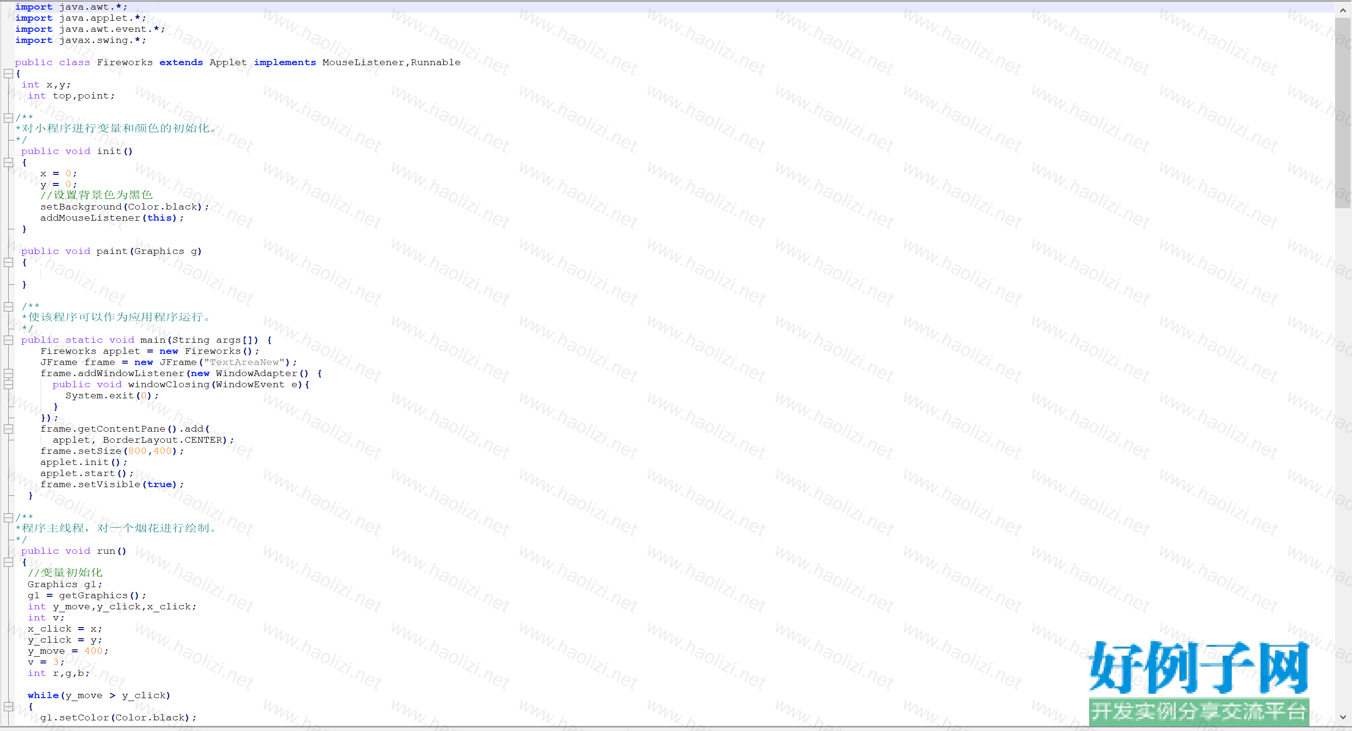This screenshot has width=1352, height=731.
Task: Fold the init() method body
Action: pyautogui.click(x=8, y=163)
